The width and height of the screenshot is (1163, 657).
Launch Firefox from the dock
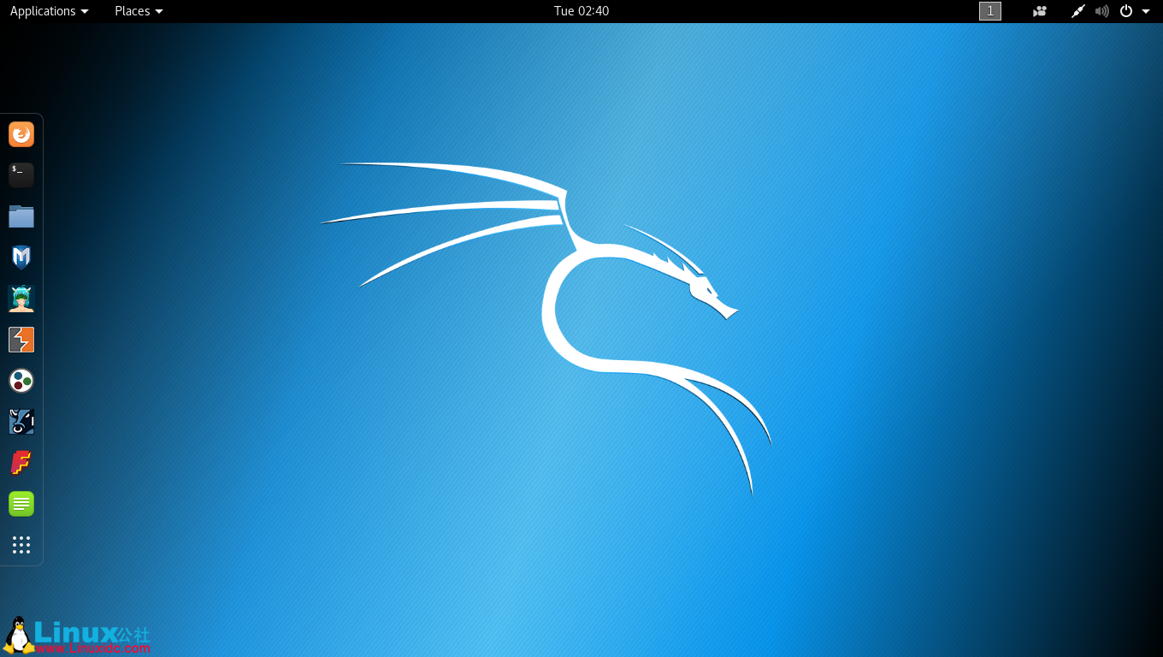point(21,134)
